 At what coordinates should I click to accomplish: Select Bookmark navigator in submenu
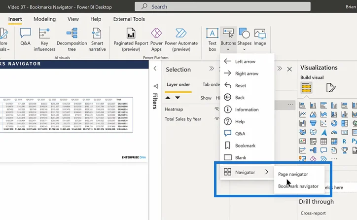tap(299, 186)
